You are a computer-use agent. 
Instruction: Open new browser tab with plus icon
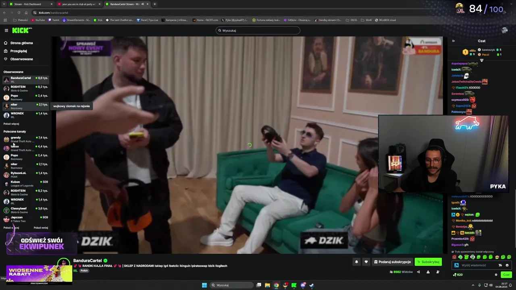[155, 4]
